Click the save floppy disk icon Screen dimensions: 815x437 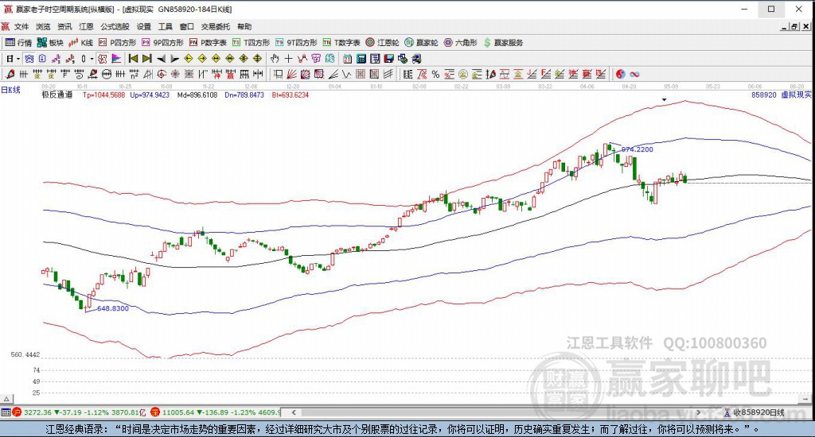point(388,59)
